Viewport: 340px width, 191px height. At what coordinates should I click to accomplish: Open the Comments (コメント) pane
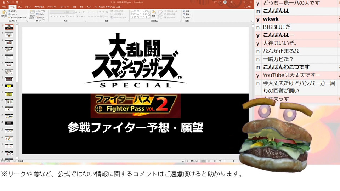coord(194,161)
